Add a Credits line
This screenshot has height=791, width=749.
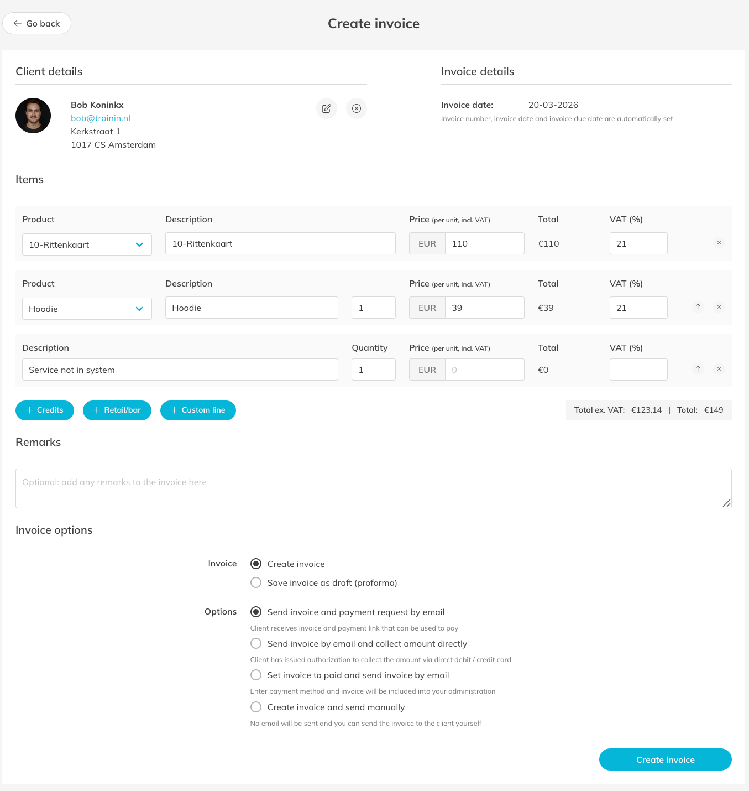45,410
